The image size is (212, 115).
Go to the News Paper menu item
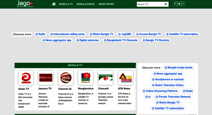106,4
